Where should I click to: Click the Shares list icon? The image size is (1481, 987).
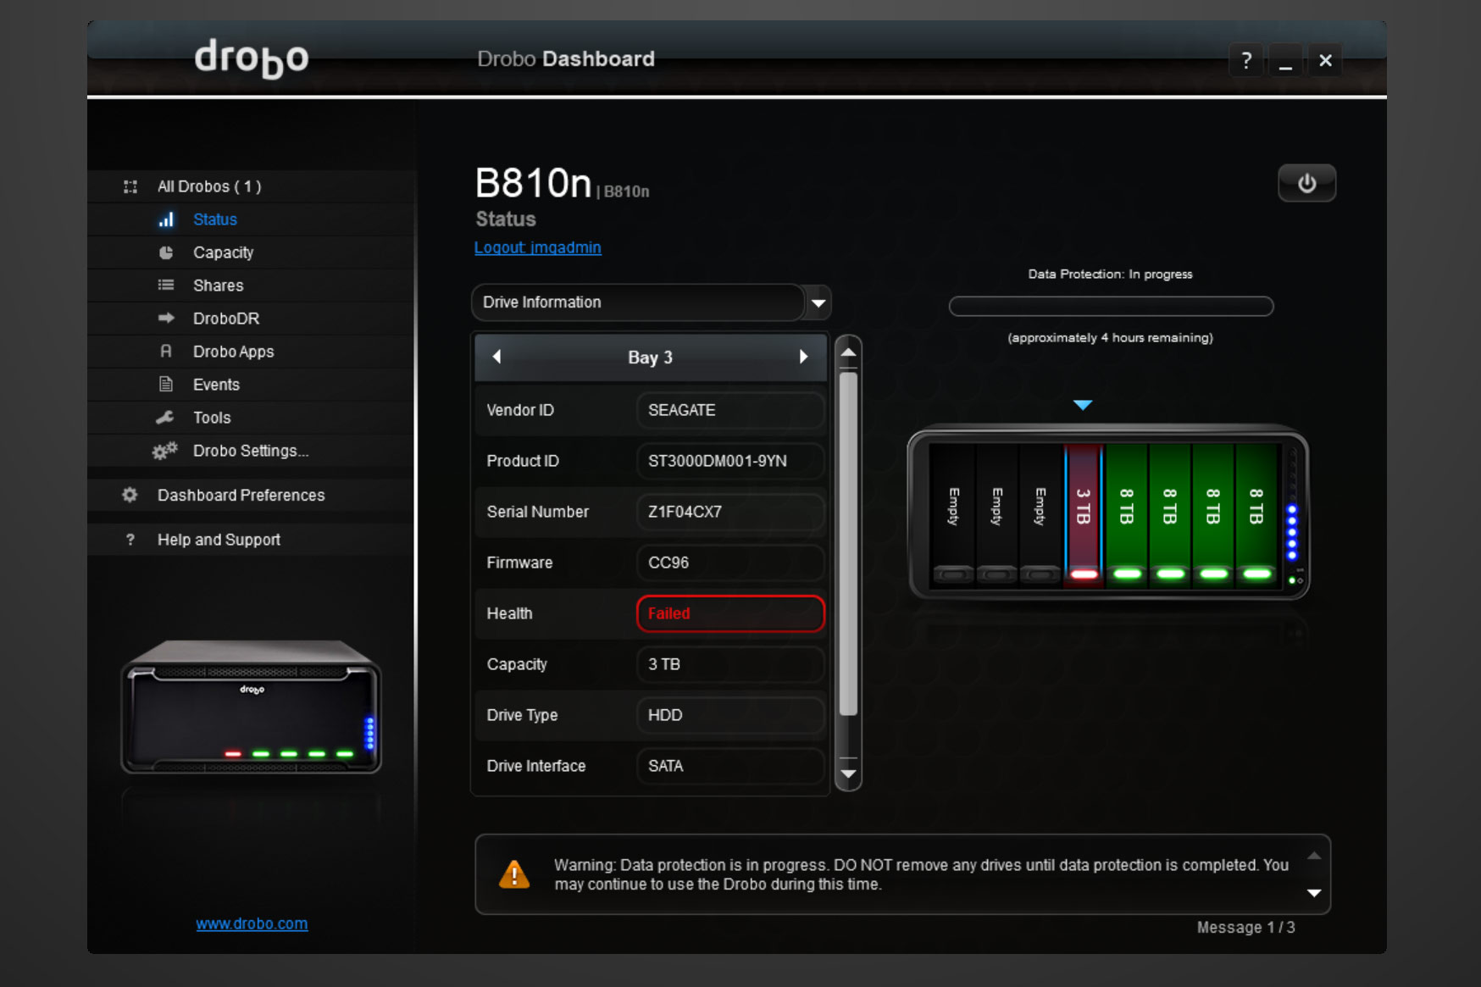click(166, 286)
